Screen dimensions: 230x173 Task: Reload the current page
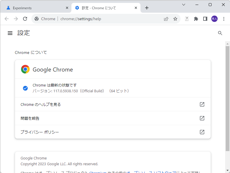click(25, 19)
